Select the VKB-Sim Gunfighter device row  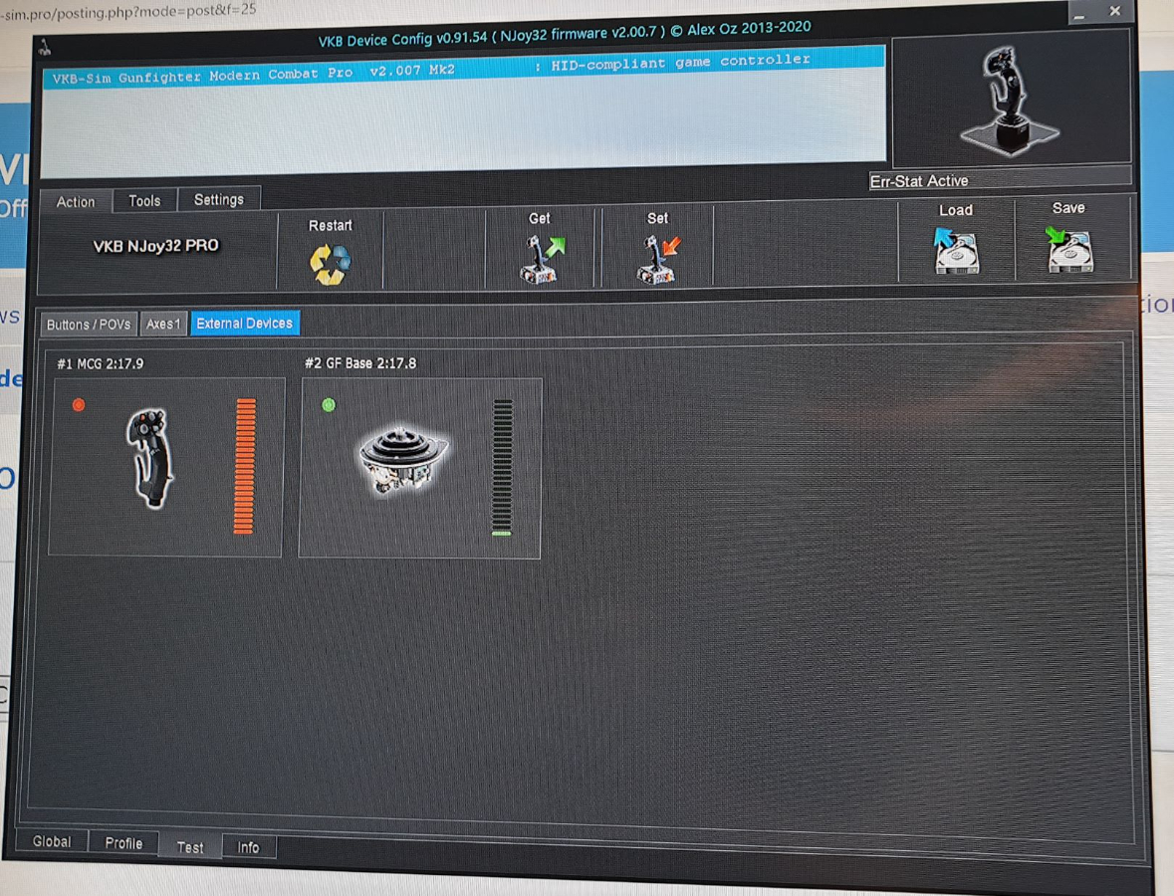click(464, 68)
